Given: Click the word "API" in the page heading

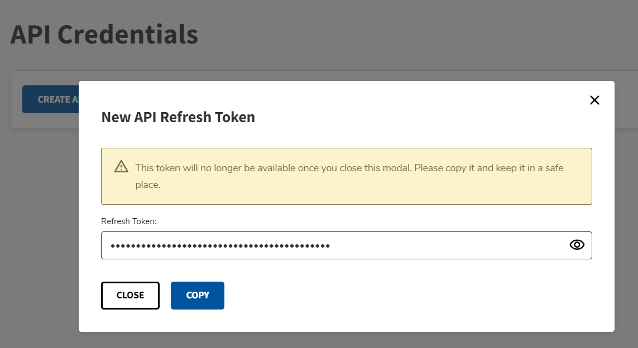Looking at the screenshot, I should (x=31, y=35).
